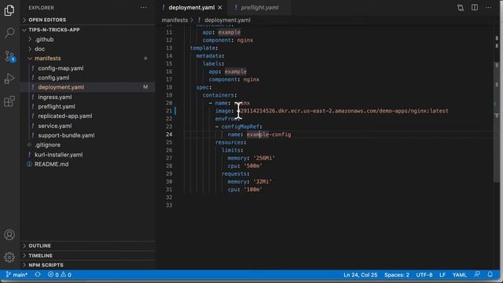This screenshot has height=283, width=503.
Task: Click the configMapRef: key on line 23
Action: 241,127
